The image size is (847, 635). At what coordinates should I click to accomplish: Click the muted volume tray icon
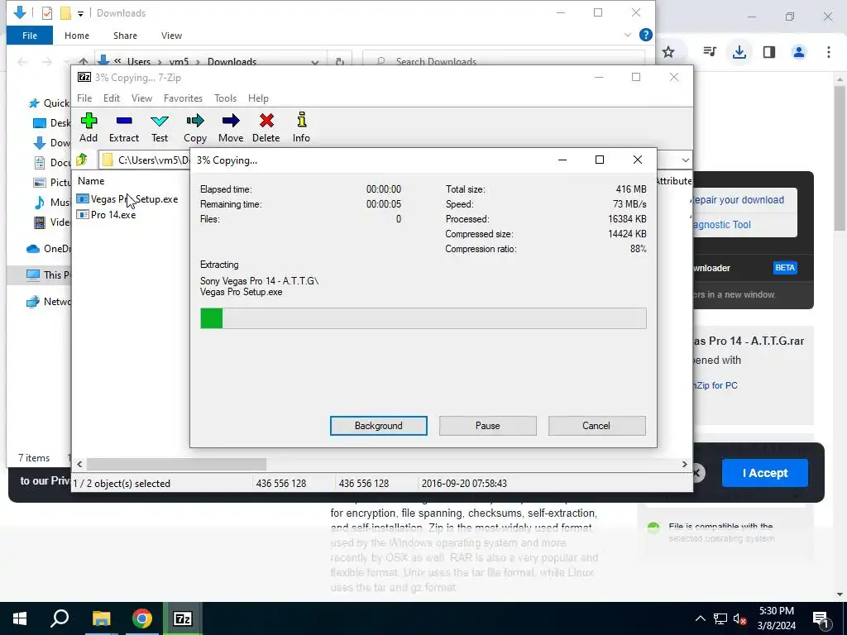(740, 618)
